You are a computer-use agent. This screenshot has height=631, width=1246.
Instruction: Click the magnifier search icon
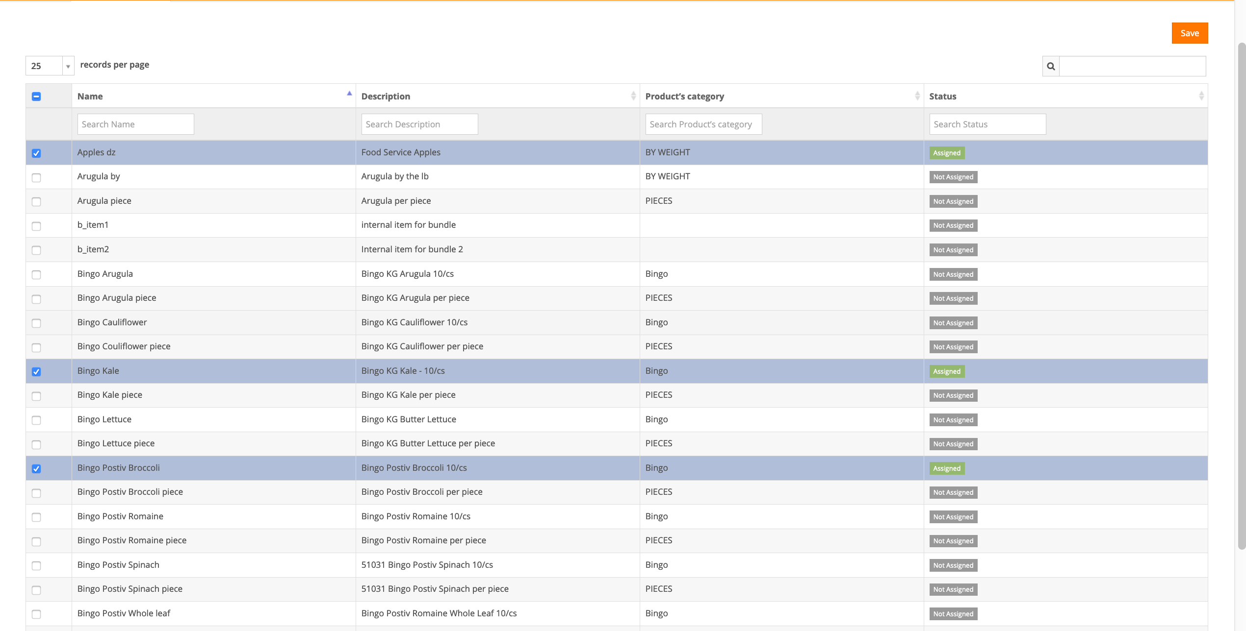point(1051,66)
